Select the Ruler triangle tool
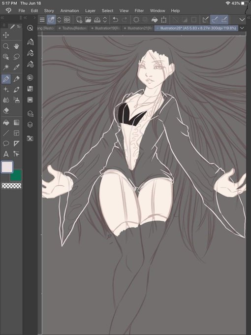 tap(16, 143)
